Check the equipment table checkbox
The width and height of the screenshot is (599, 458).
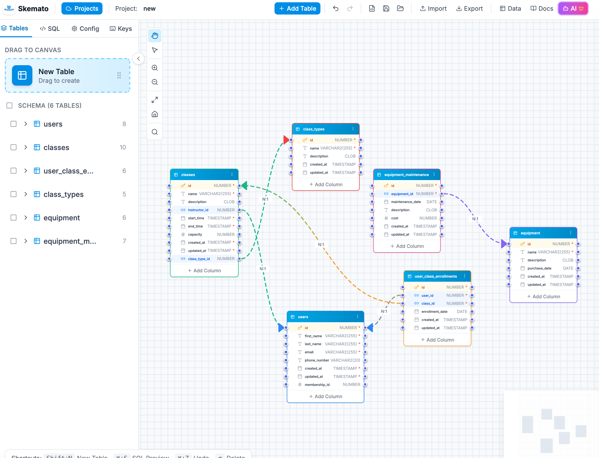coord(13,218)
